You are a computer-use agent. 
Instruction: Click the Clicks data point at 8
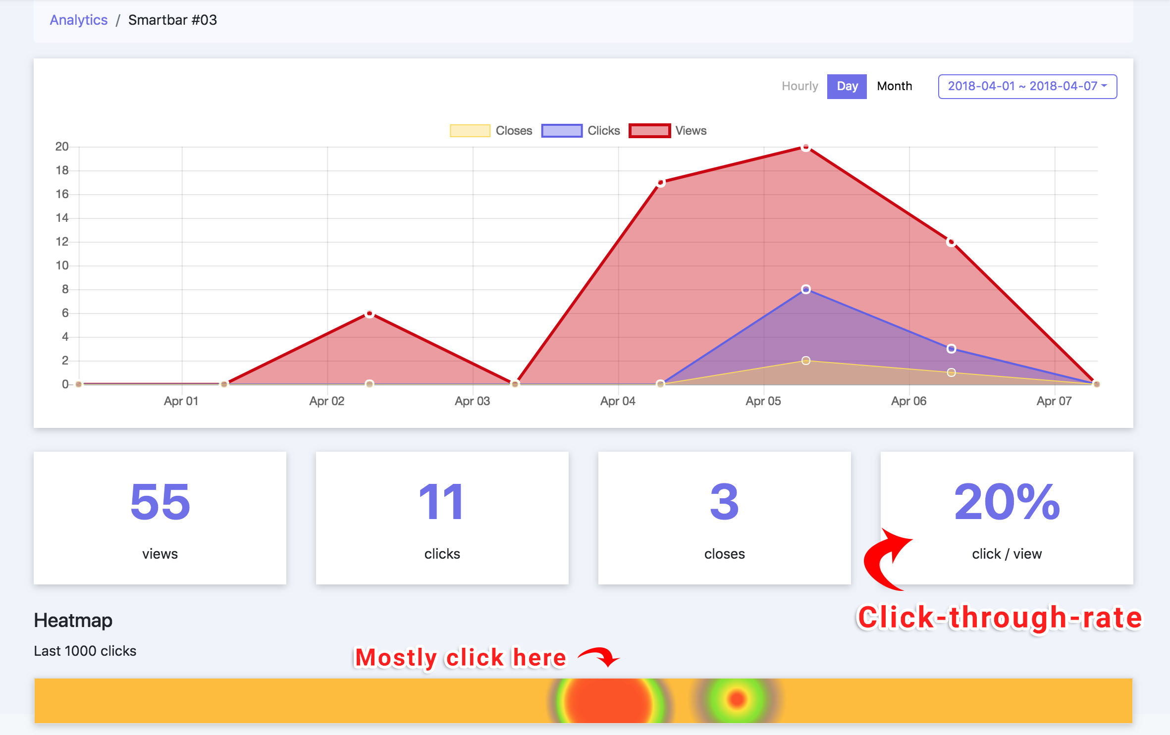806,289
